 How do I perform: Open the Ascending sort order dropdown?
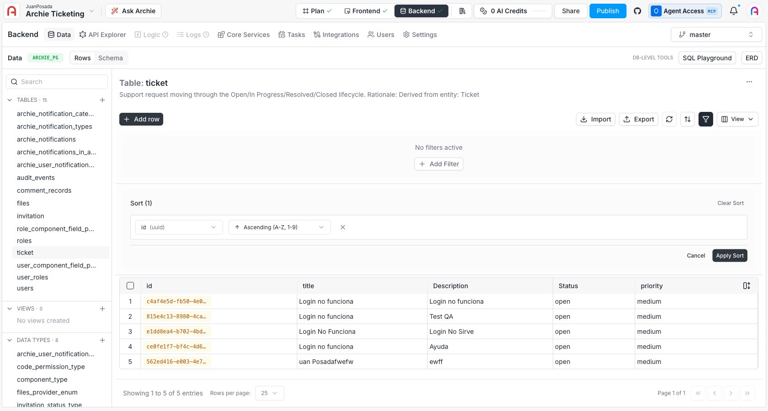[280, 227]
